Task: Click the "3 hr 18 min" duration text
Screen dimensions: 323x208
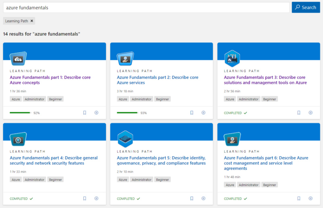Action: (125, 91)
